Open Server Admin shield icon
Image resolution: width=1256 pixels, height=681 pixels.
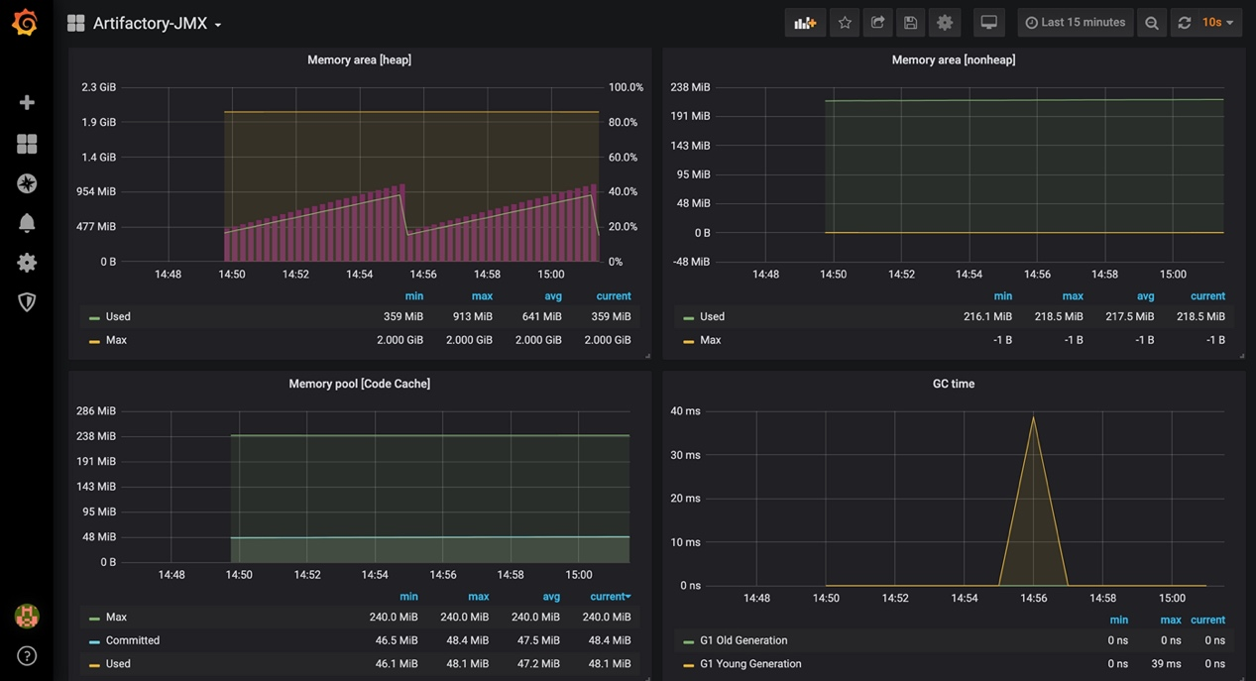tap(27, 302)
